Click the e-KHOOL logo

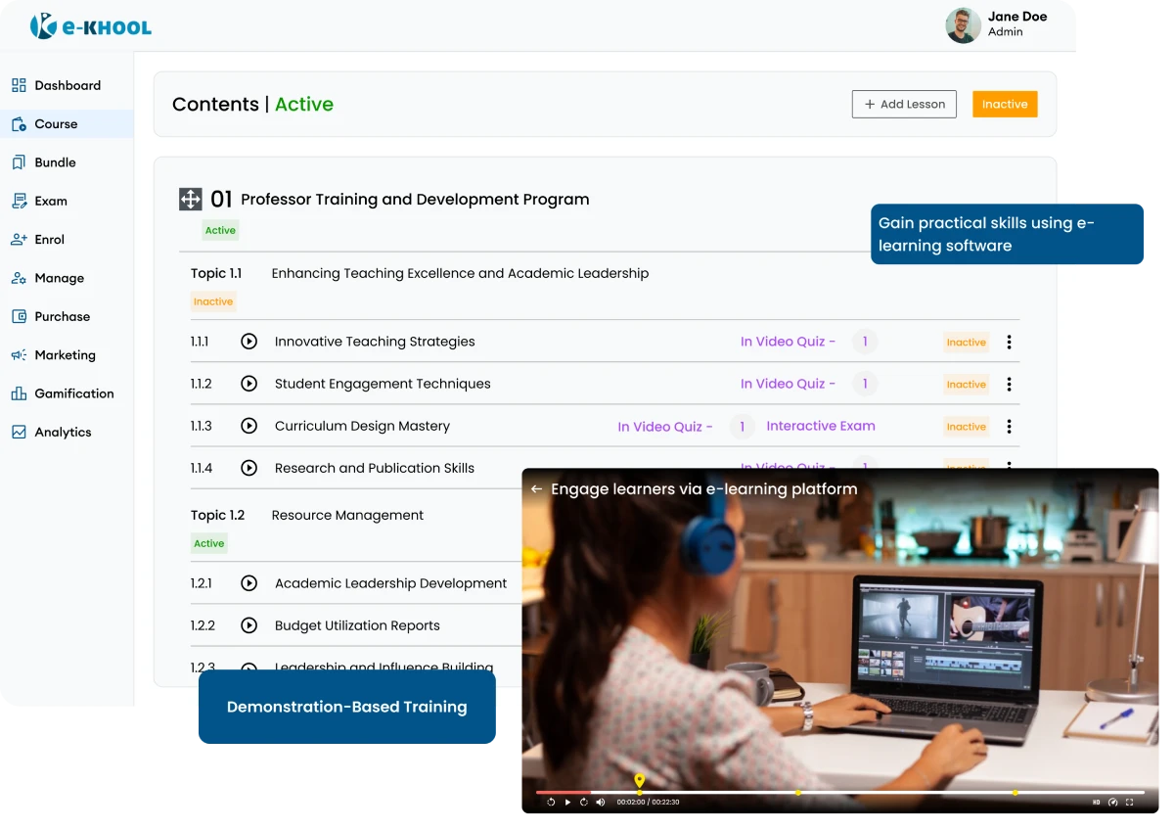click(90, 25)
